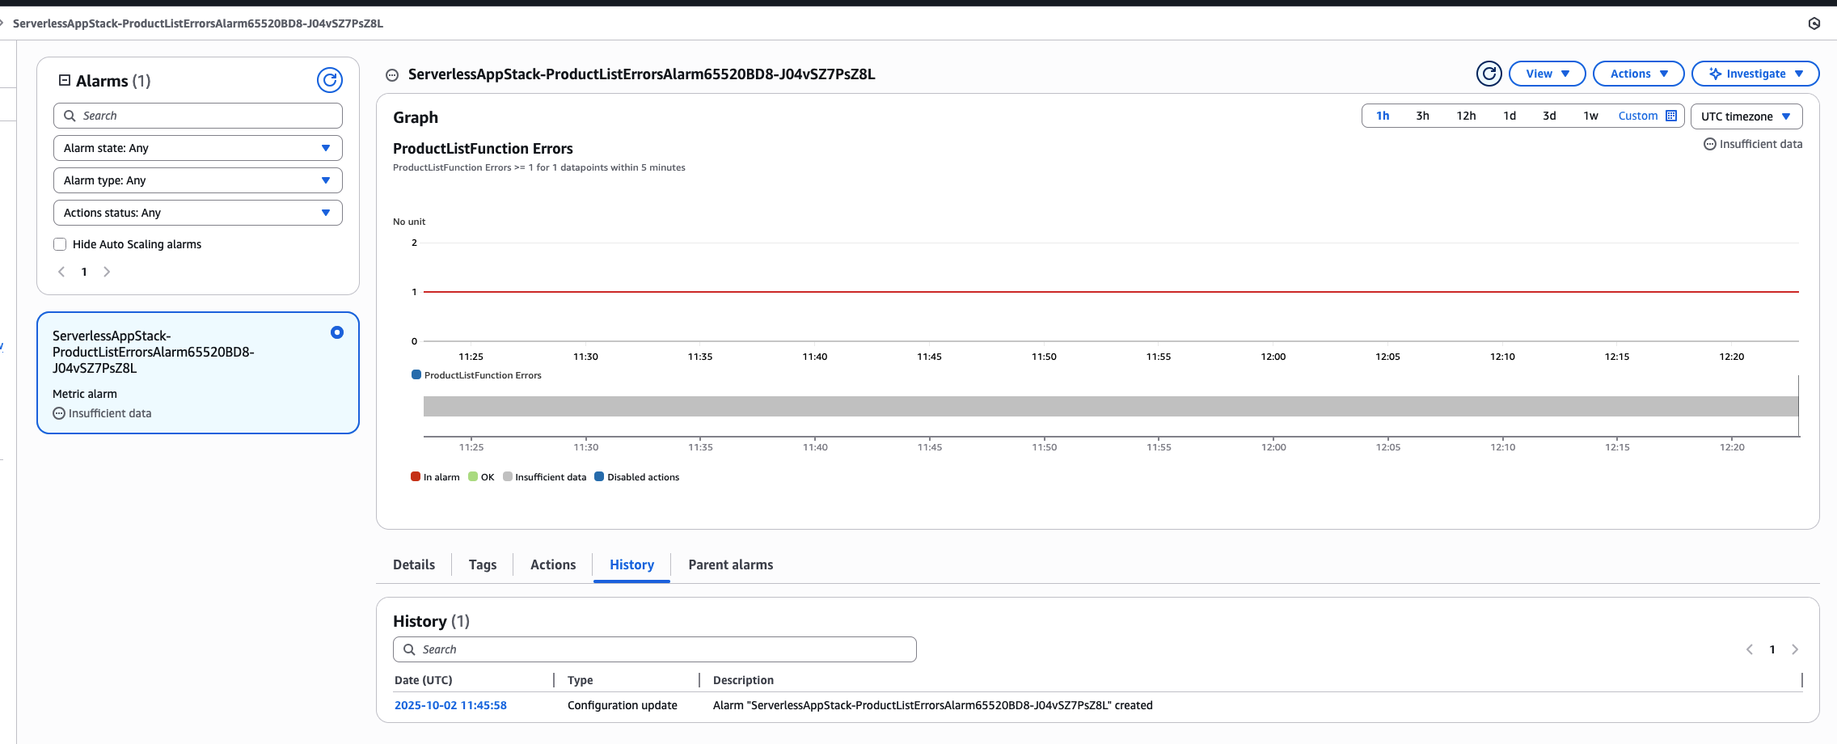Image resolution: width=1837 pixels, height=744 pixels.
Task: Click the Description column header
Action: 743,680
